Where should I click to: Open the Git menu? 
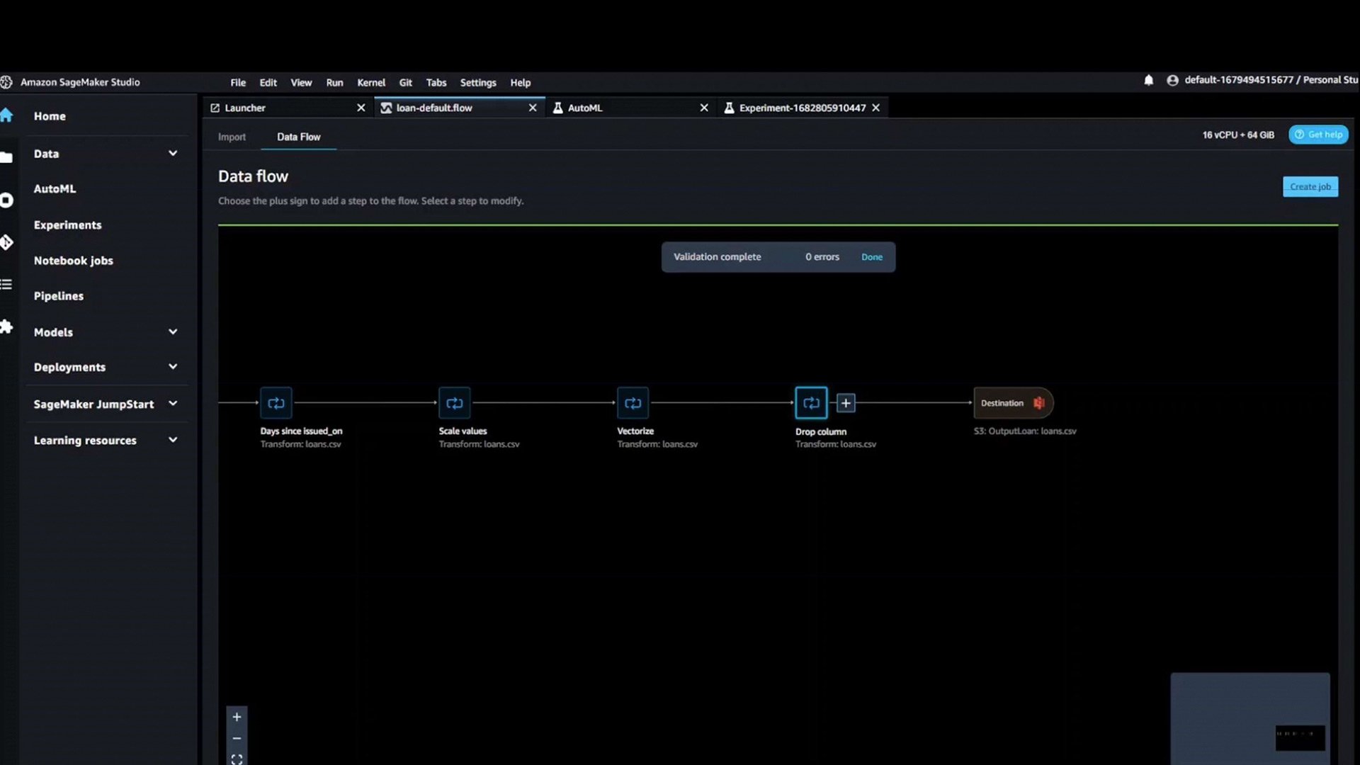pyautogui.click(x=405, y=82)
